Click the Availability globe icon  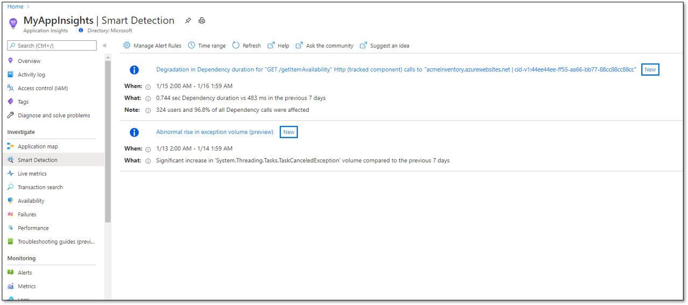click(x=10, y=201)
